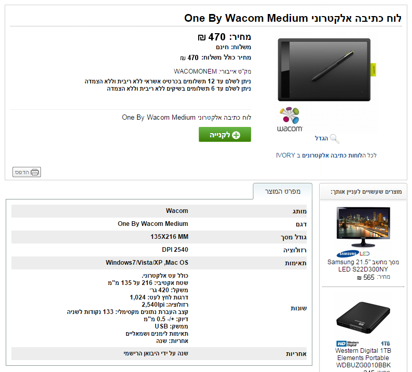The width and height of the screenshot is (412, 372).
Task: Open the Samsung monitor thumbnail
Action: tap(363, 227)
